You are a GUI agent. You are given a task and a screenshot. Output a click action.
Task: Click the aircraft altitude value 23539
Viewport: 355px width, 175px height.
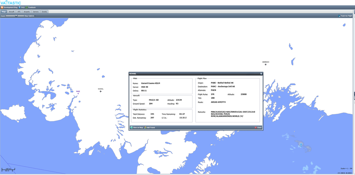(x=179, y=100)
